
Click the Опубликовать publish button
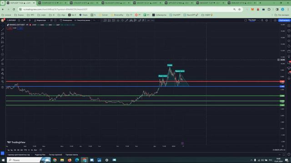(x=284, y=20)
